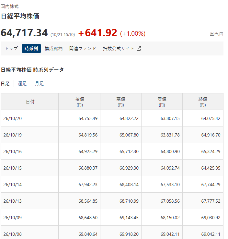This screenshot has width=228, height=239.
Task: Open the 構成銘柄 tab
Action: [53, 48]
